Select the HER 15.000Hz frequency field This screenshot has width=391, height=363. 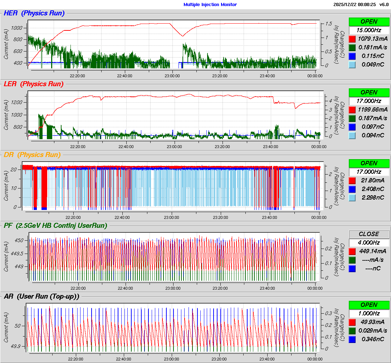(x=369, y=30)
